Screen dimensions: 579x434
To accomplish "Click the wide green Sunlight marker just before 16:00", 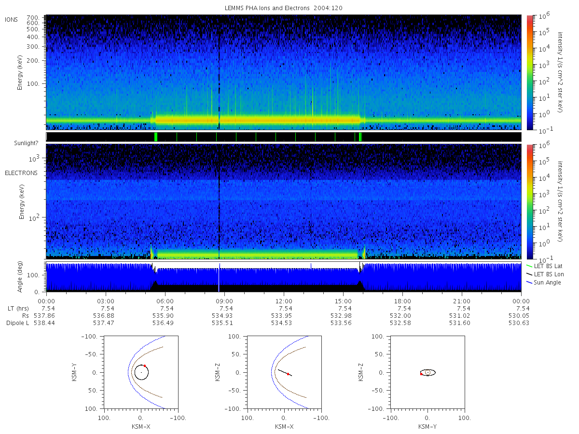I will coord(360,137).
